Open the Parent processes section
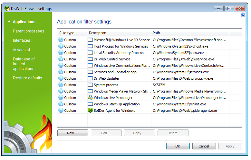251x160 pixels. [28, 31]
